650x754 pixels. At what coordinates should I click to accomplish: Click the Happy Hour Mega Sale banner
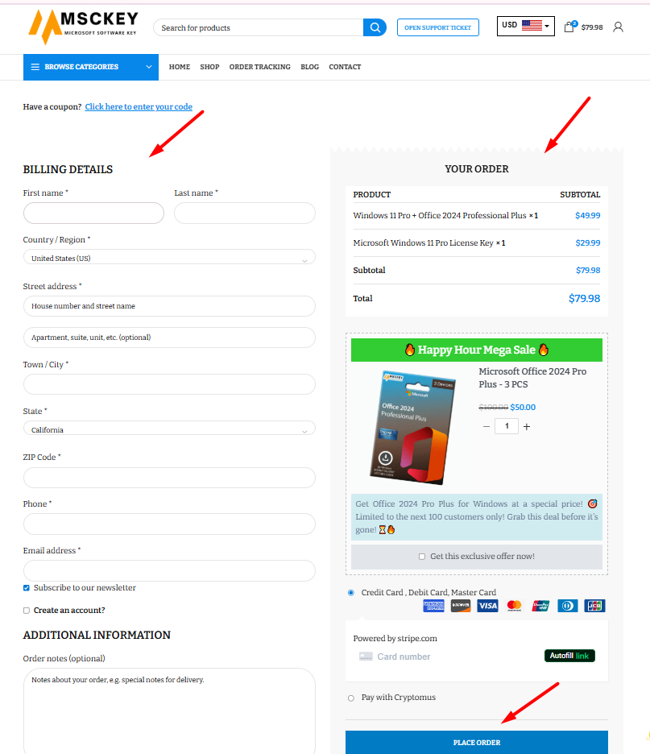(477, 350)
